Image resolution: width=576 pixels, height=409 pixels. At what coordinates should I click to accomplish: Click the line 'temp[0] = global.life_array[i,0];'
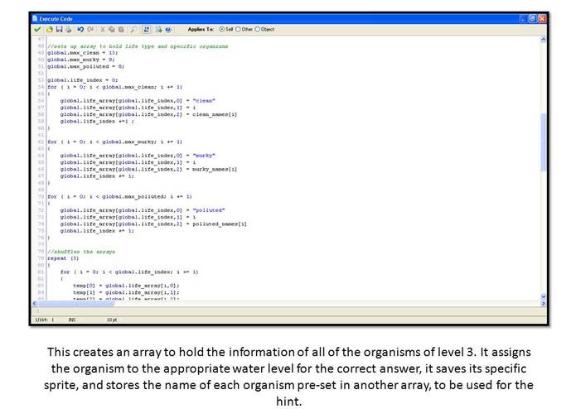pos(126,286)
